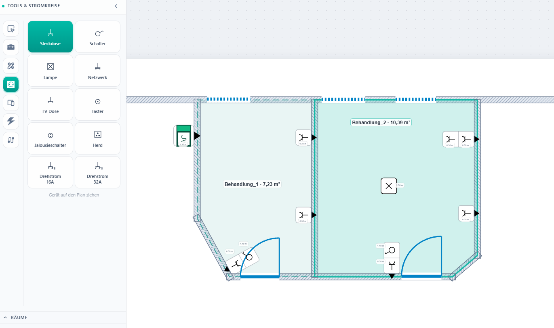Expand the Räume section
This screenshot has width=554, height=328.
click(x=63, y=318)
